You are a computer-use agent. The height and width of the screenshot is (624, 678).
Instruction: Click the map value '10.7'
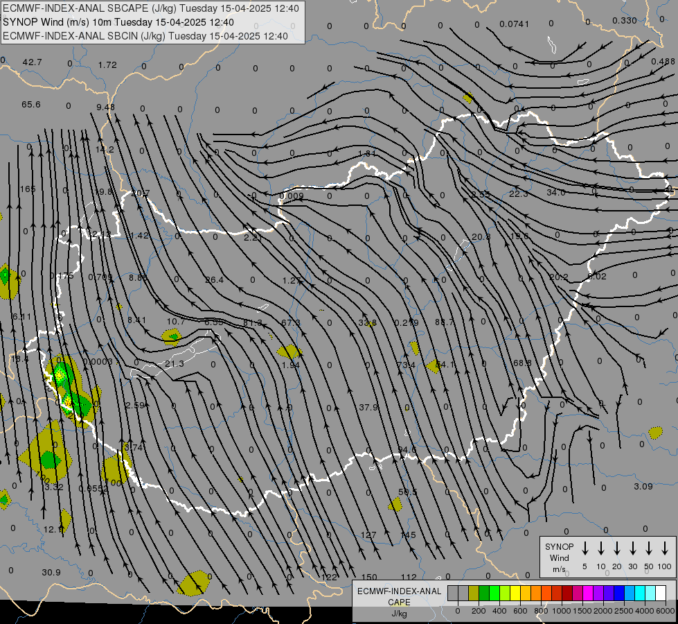tap(175, 321)
